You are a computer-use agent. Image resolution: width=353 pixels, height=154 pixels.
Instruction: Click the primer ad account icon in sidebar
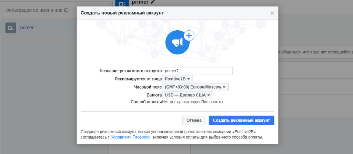click(x=11, y=28)
